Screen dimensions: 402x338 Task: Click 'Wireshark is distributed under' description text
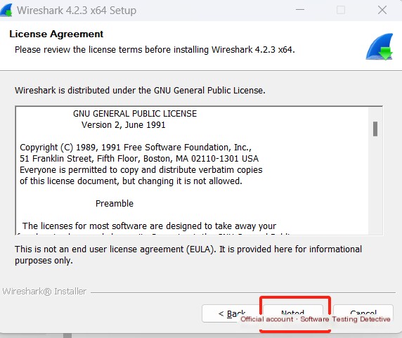point(140,91)
